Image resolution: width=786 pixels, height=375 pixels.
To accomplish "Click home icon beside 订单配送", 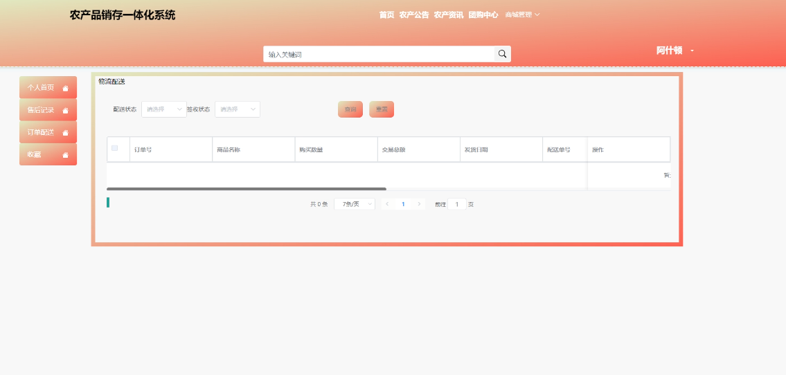I will 65,133.
